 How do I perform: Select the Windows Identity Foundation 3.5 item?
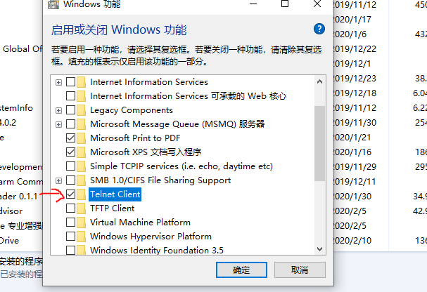click(157, 250)
